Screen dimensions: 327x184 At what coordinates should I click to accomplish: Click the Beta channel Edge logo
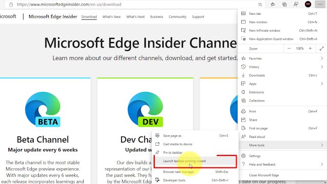pos(43,109)
